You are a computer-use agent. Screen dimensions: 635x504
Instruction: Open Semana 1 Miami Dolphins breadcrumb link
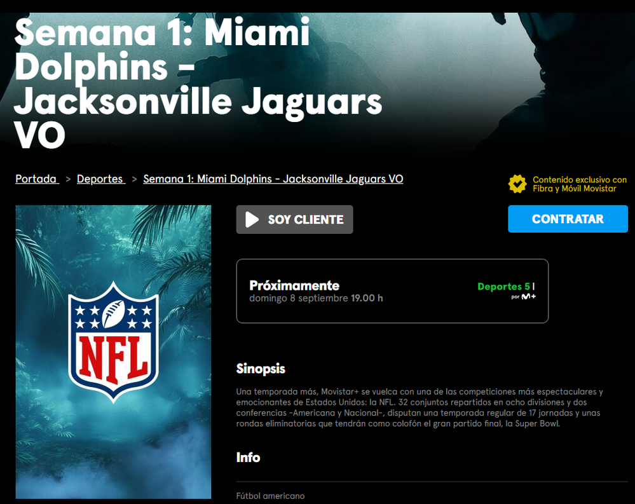(x=273, y=179)
